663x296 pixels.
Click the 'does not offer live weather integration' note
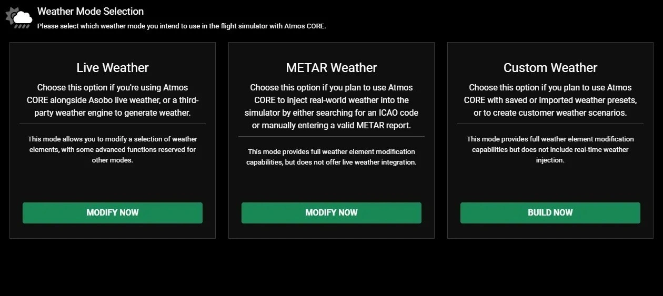tap(331, 157)
